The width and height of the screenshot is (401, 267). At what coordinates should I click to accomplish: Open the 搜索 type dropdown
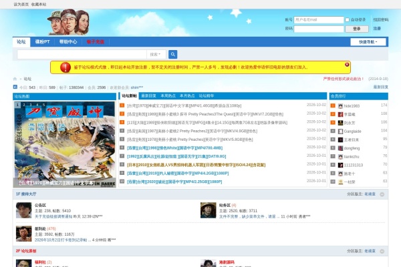156,55
